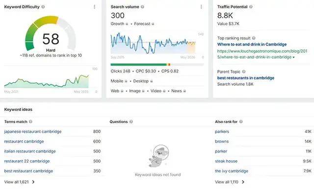The image size is (314, 189).
Task: Click the '~118 ref. domains' text
Action: [51, 55]
